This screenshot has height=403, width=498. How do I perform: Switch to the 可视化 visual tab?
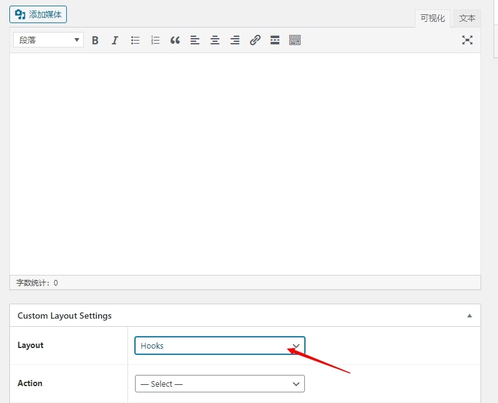point(432,19)
